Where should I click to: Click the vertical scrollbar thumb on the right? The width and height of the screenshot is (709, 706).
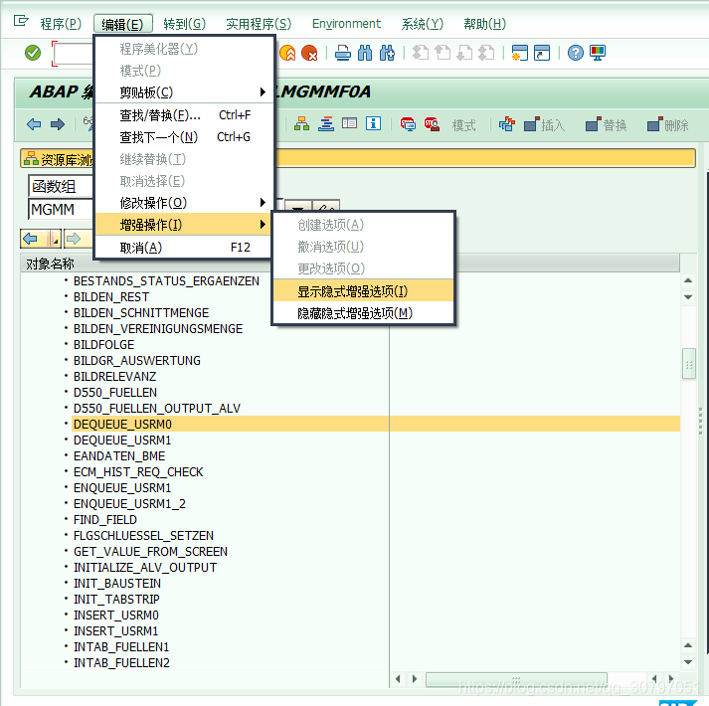[x=688, y=363]
